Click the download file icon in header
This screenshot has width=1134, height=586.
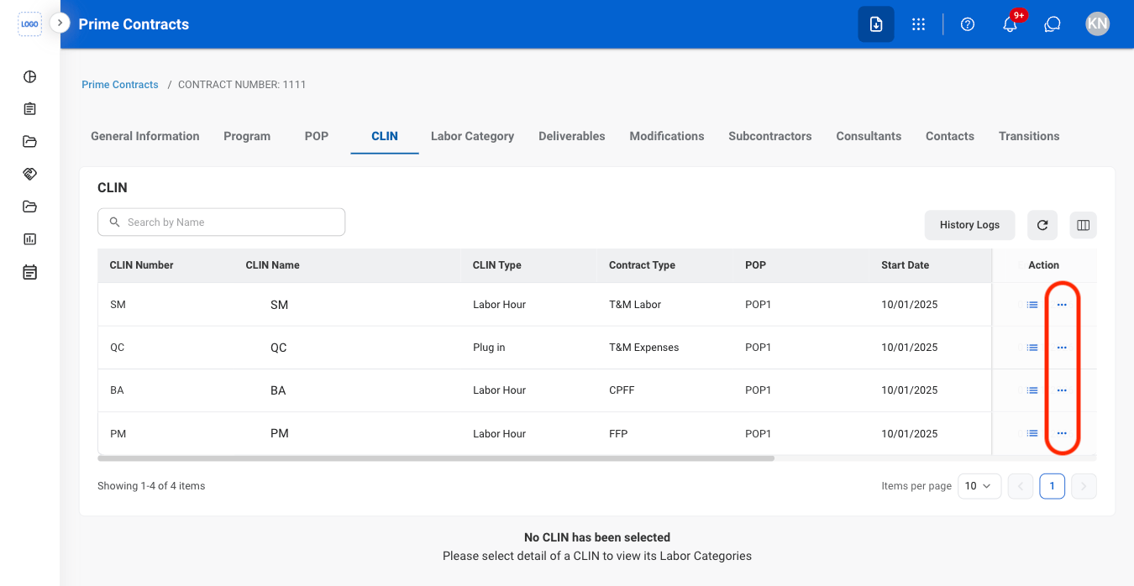(876, 24)
